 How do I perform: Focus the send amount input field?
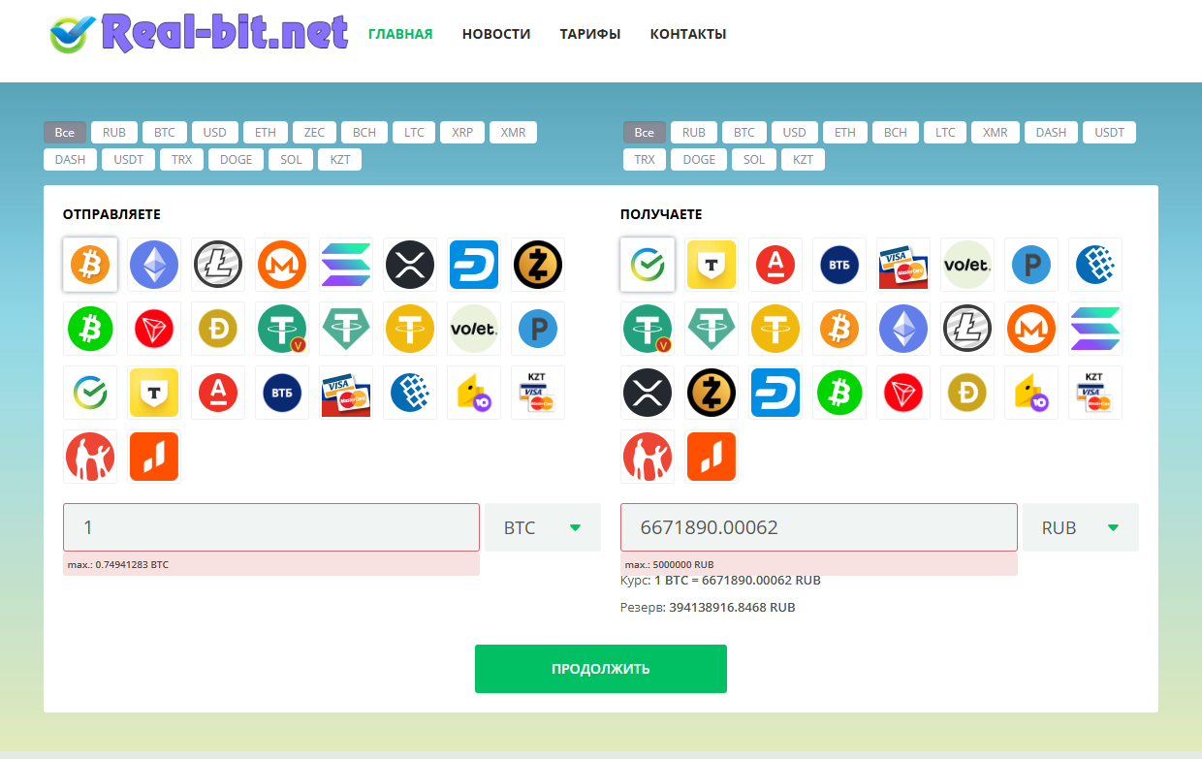[271, 528]
